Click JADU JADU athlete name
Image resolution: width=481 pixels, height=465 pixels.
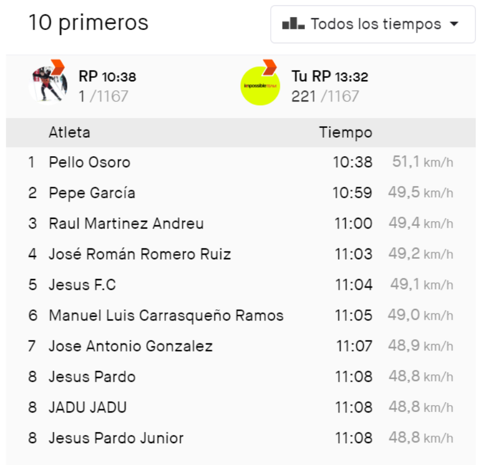88,407
